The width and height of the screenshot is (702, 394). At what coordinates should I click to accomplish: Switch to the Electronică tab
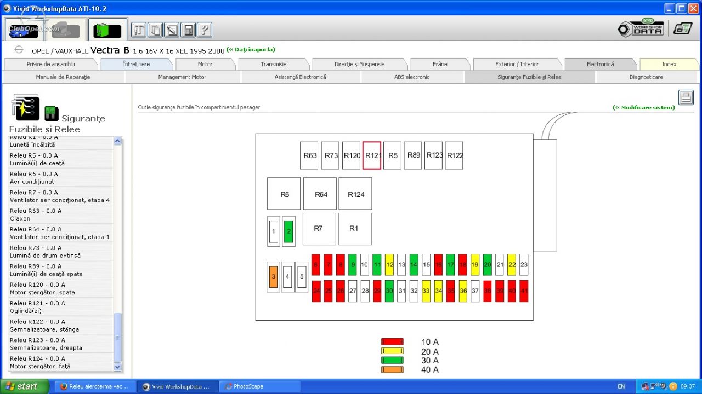601,64
